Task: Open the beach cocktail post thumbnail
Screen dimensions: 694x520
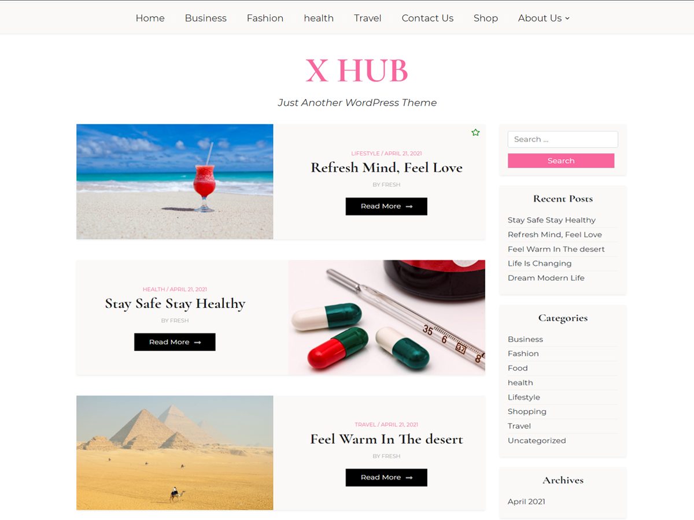Action: point(175,181)
